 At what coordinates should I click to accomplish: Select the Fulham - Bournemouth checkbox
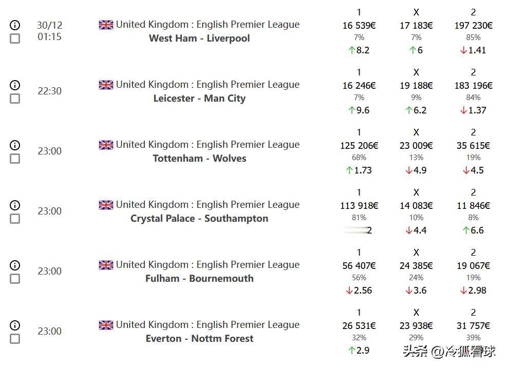tap(15, 279)
